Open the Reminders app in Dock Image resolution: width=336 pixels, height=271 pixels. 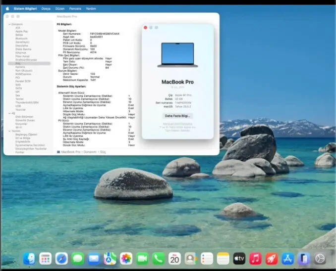[207, 259]
